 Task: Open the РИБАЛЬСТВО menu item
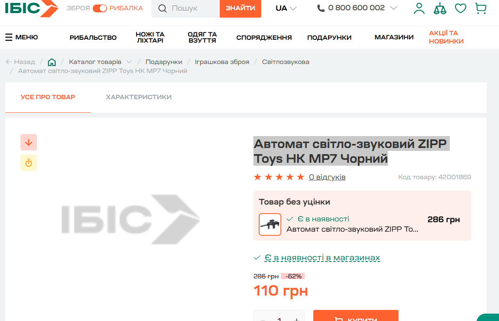[x=93, y=37]
